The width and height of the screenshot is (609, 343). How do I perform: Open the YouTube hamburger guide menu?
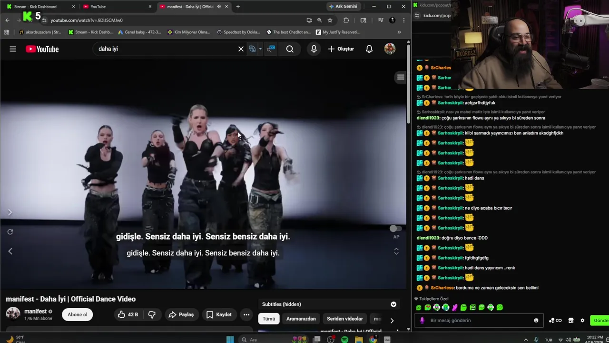click(13, 49)
